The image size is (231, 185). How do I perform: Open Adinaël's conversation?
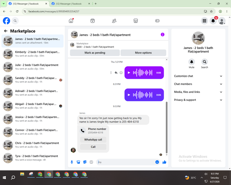[x=32, y=93]
